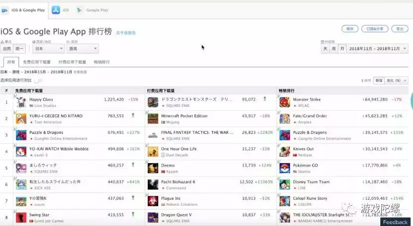Open the Pokémon GO app icon
The image size is (413, 226).
click(x=285, y=168)
